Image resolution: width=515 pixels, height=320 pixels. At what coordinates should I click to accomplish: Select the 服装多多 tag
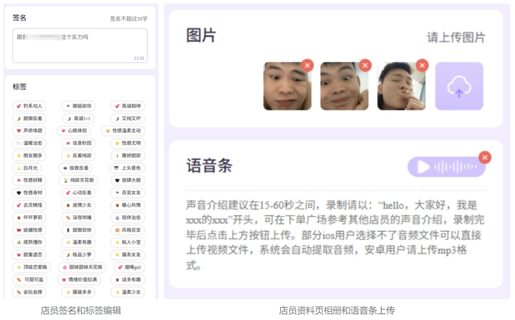tap(79, 292)
